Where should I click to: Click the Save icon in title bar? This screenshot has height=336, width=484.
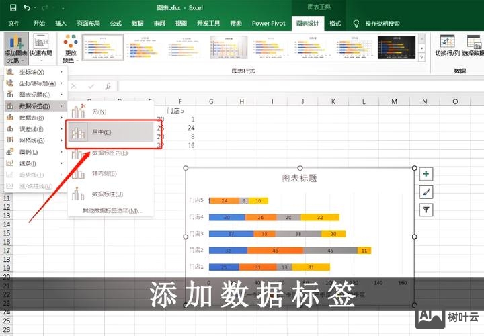13,7
